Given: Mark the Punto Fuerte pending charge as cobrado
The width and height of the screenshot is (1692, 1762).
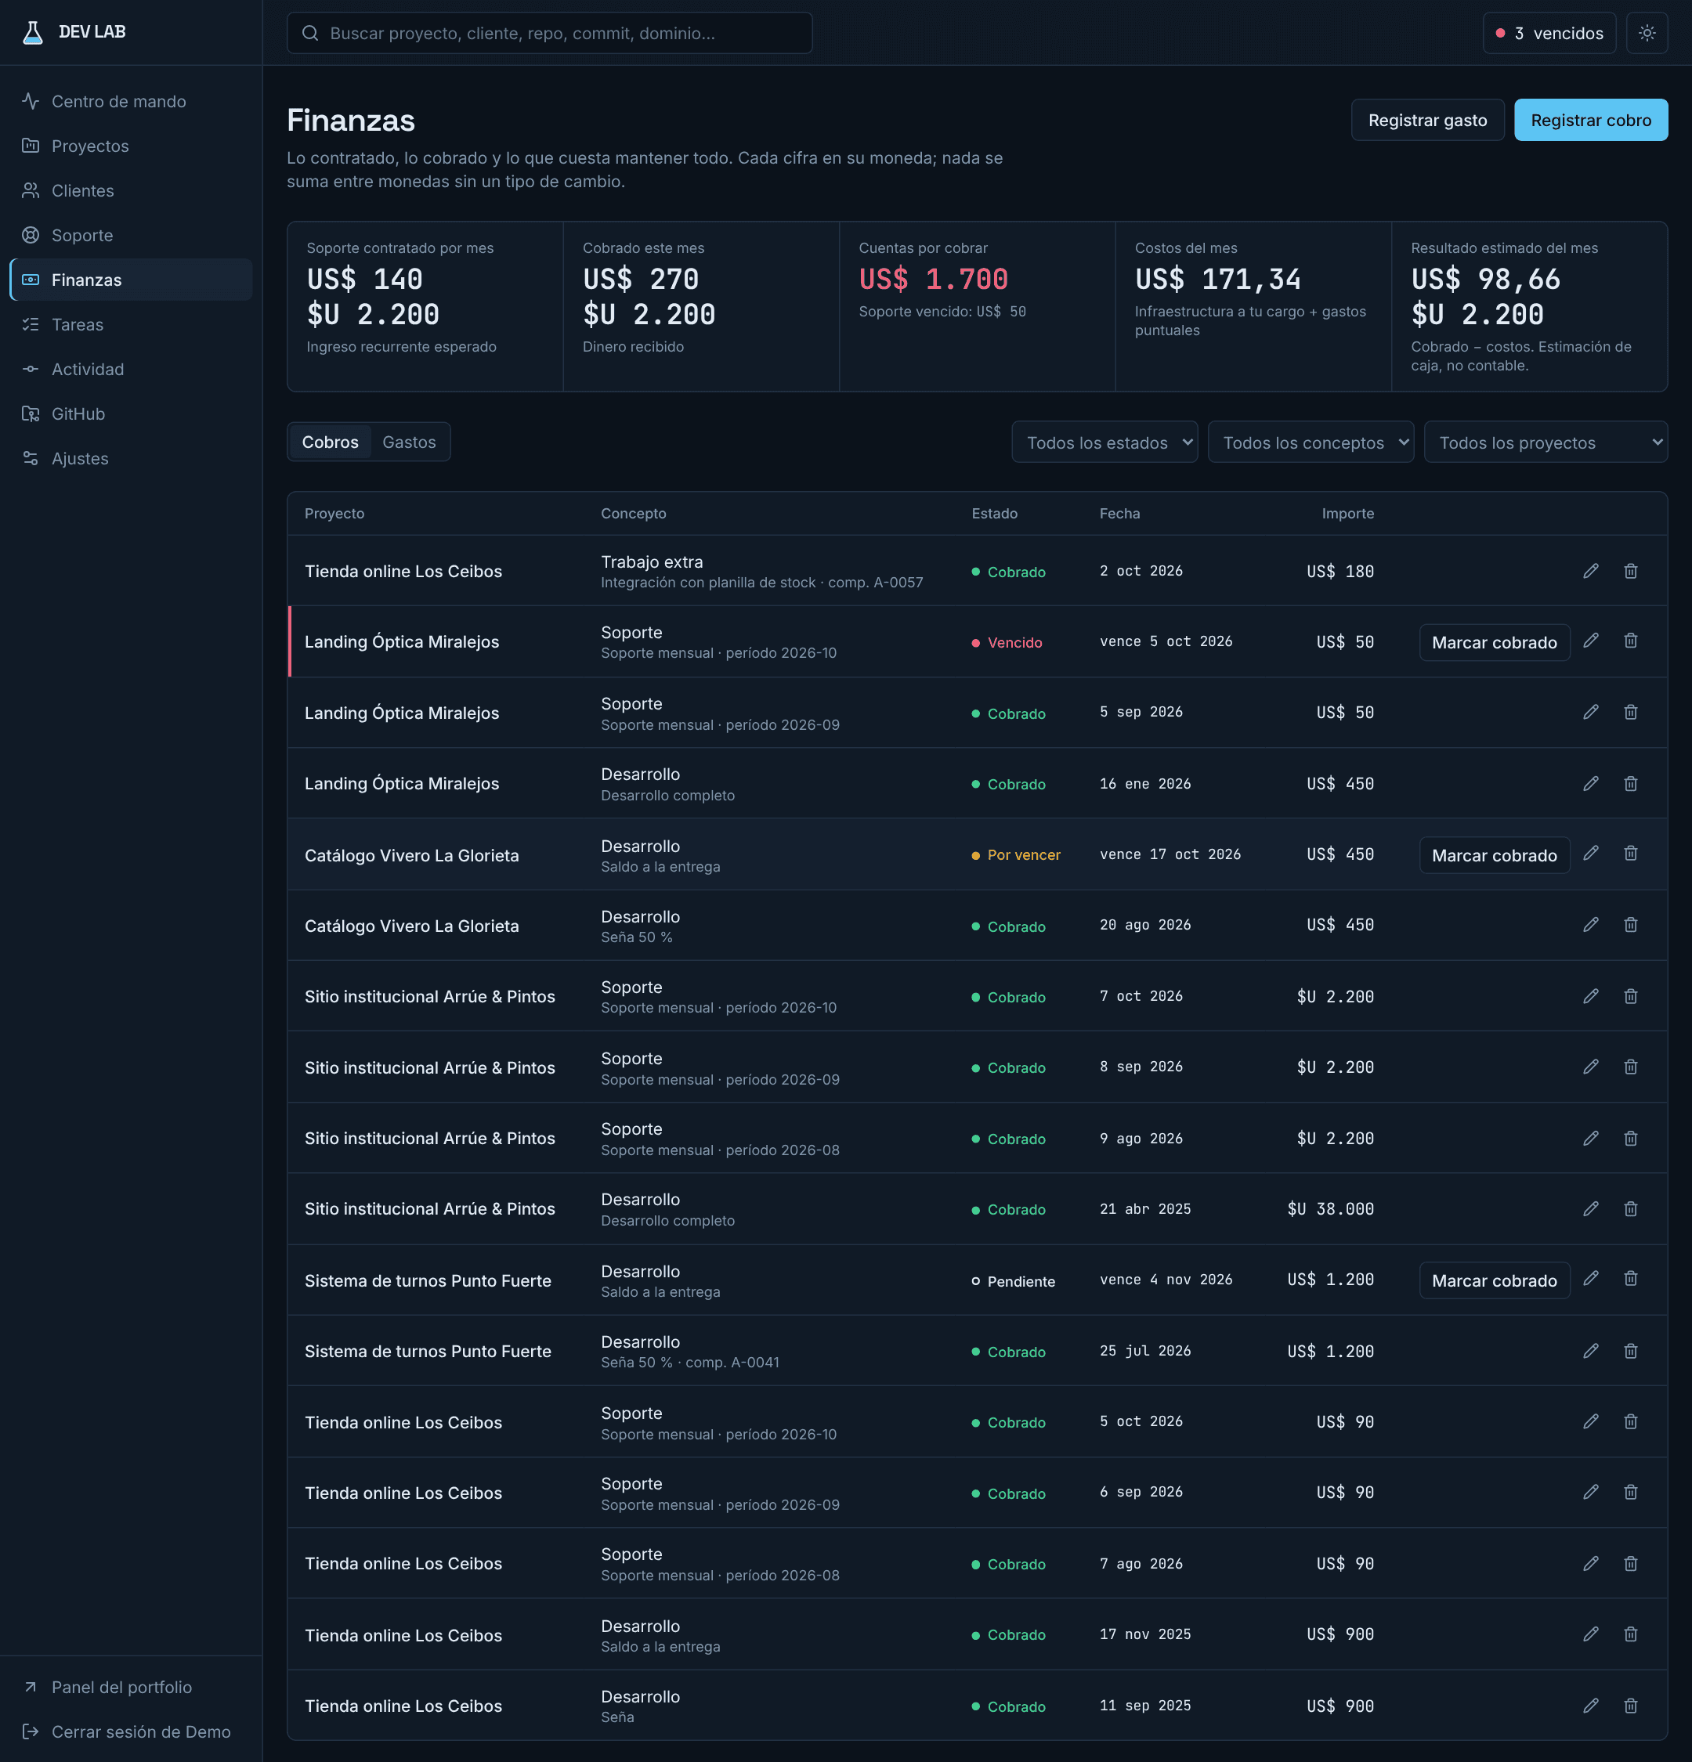Looking at the screenshot, I should [1495, 1281].
